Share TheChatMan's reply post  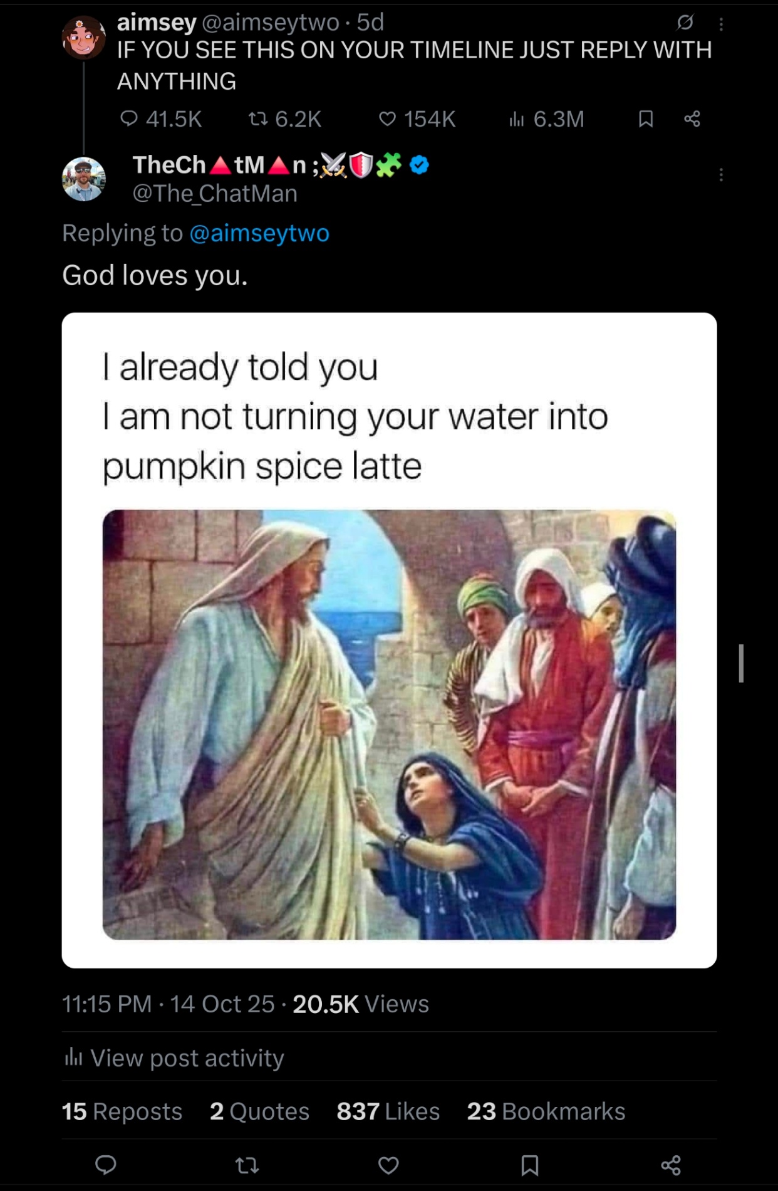click(671, 1165)
